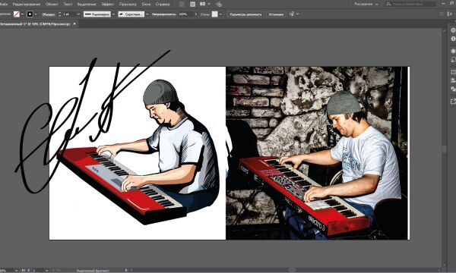The image size is (456, 273).
Task: Open the seventh icon in the right panel dock
Action: 453,89
